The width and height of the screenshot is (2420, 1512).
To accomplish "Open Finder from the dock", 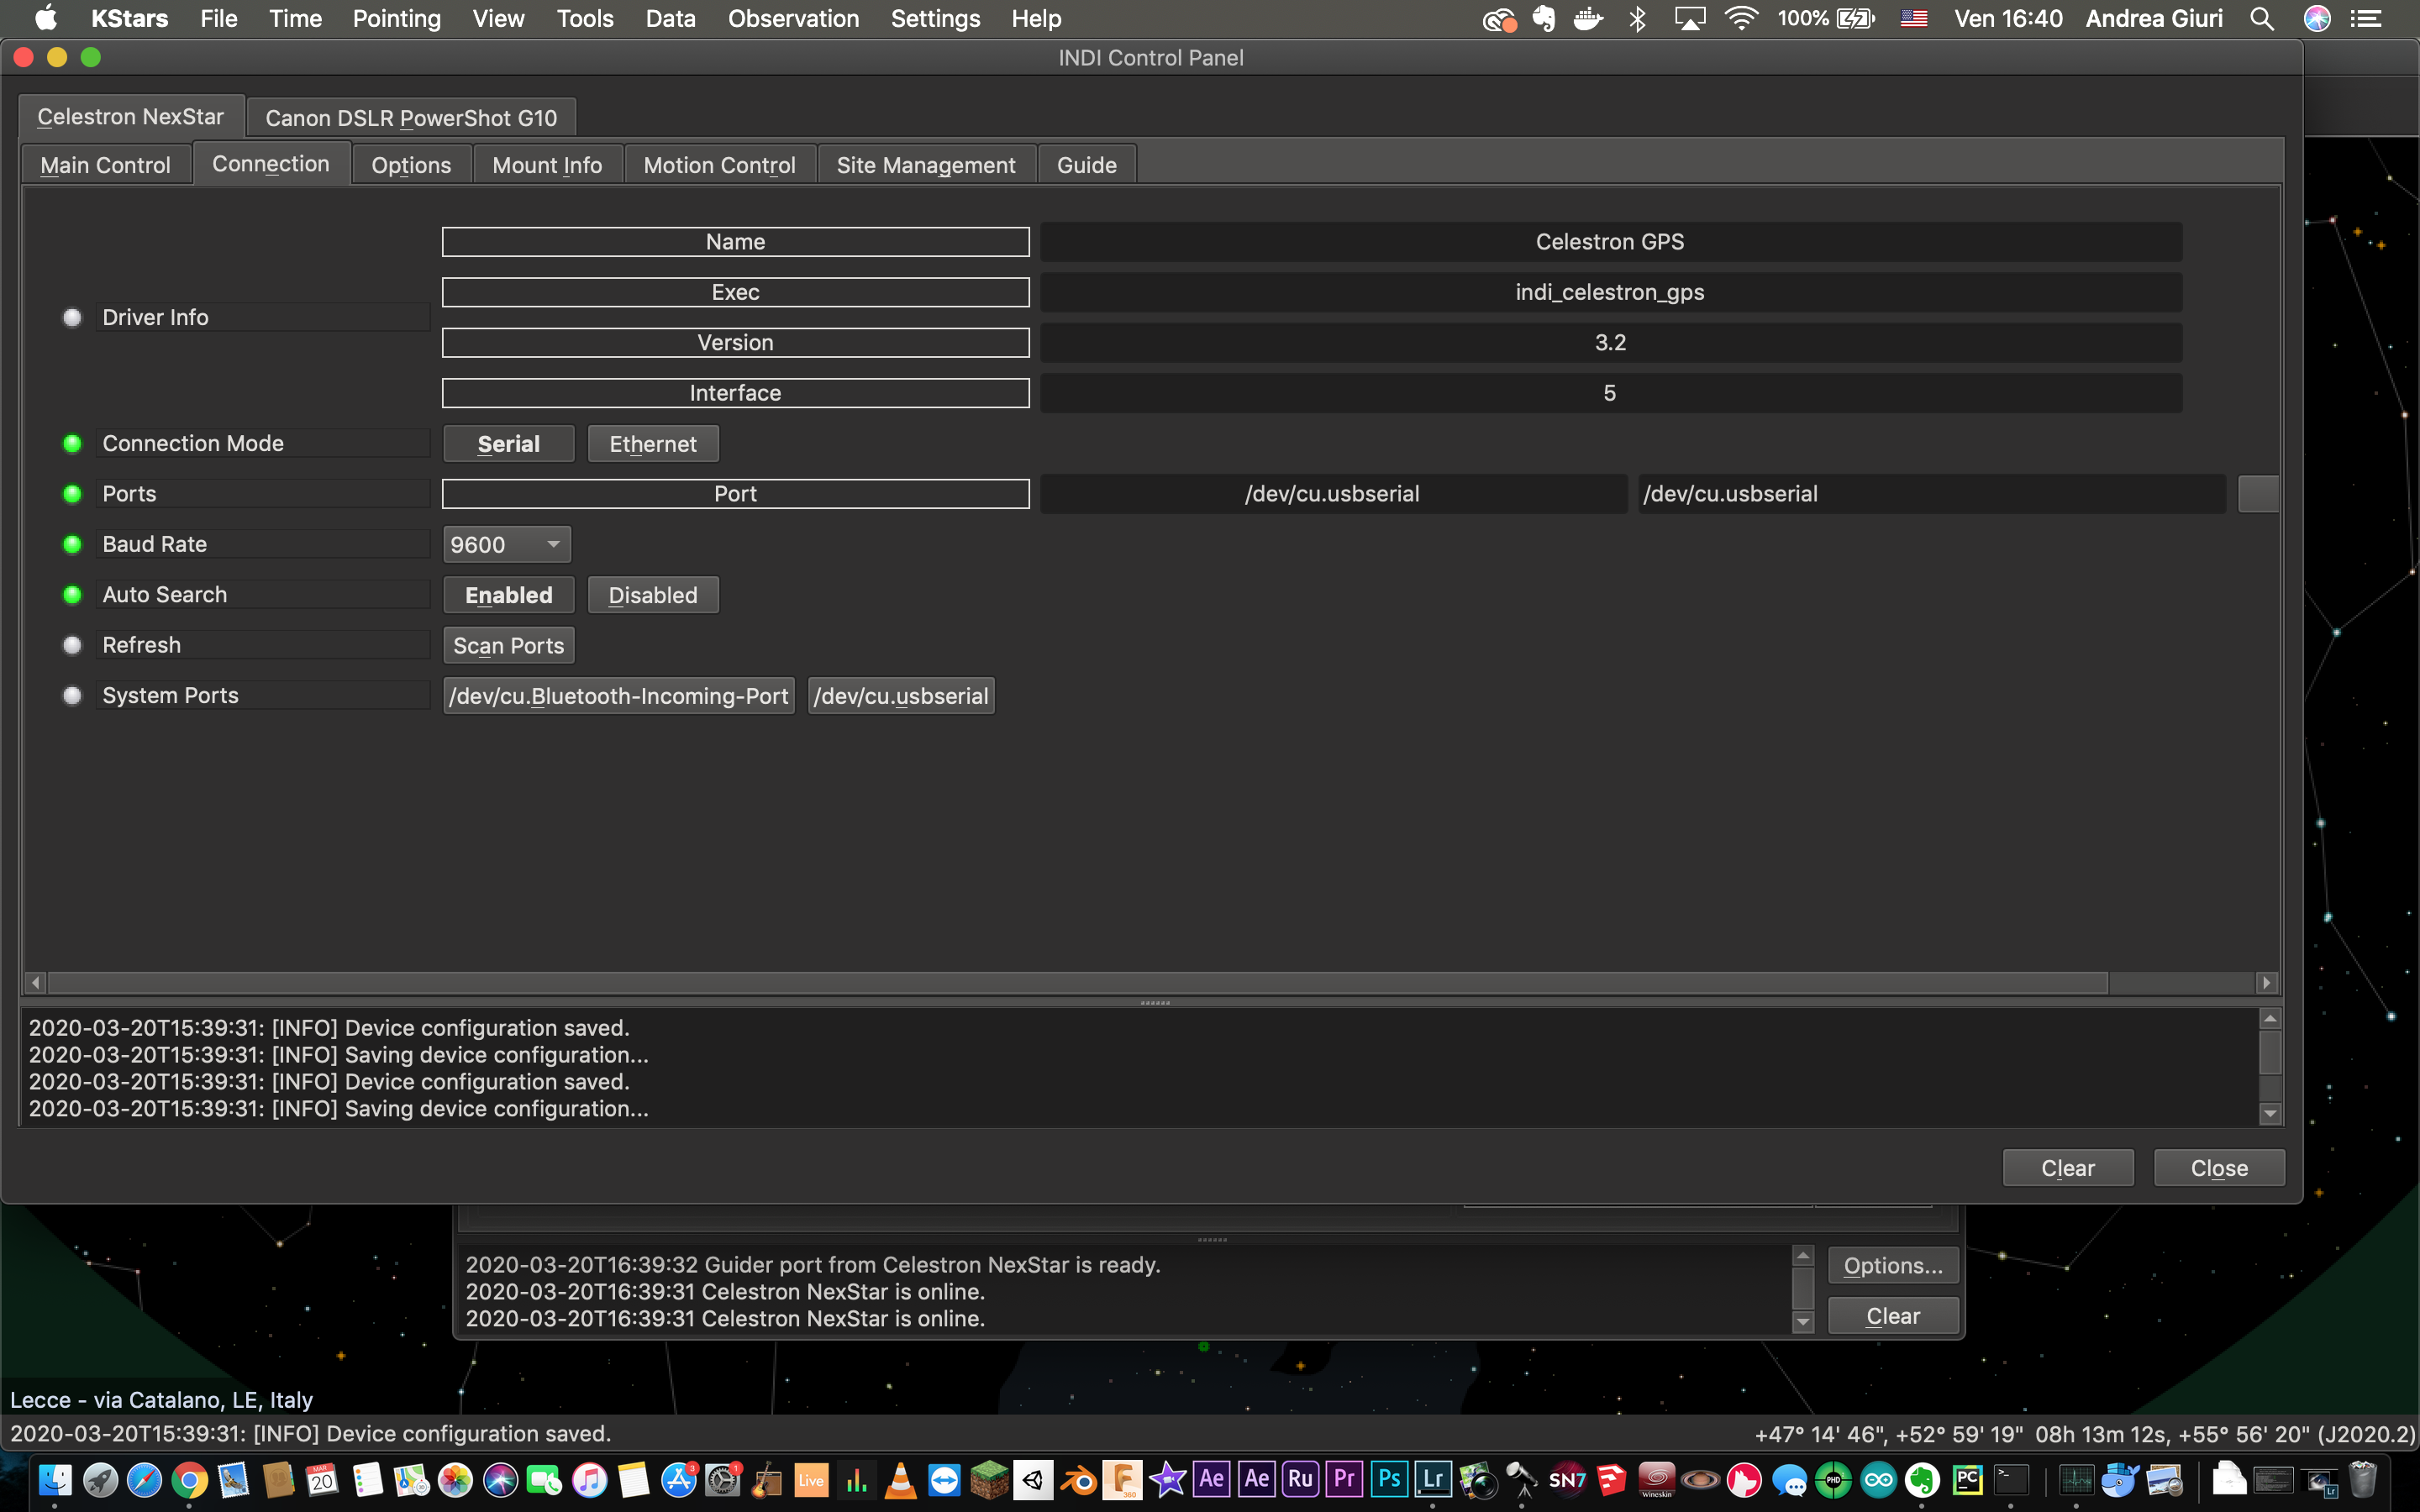I will pyautogui.click(x=55, y=1479).
